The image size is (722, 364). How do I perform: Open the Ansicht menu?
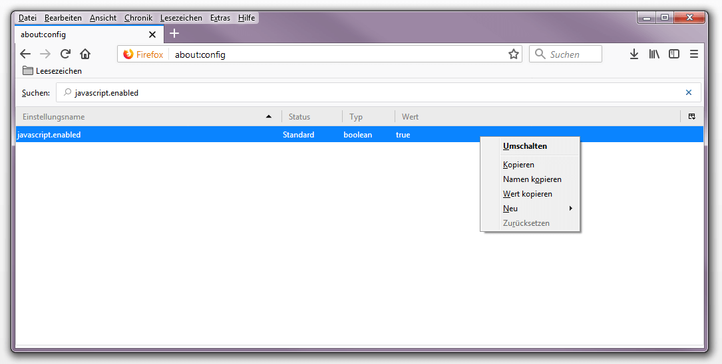click(103, 18)
